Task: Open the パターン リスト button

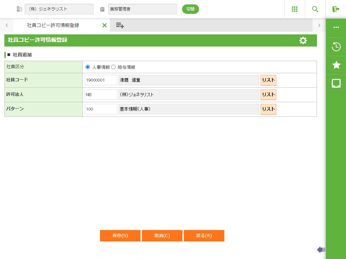Action: (268, 109)
